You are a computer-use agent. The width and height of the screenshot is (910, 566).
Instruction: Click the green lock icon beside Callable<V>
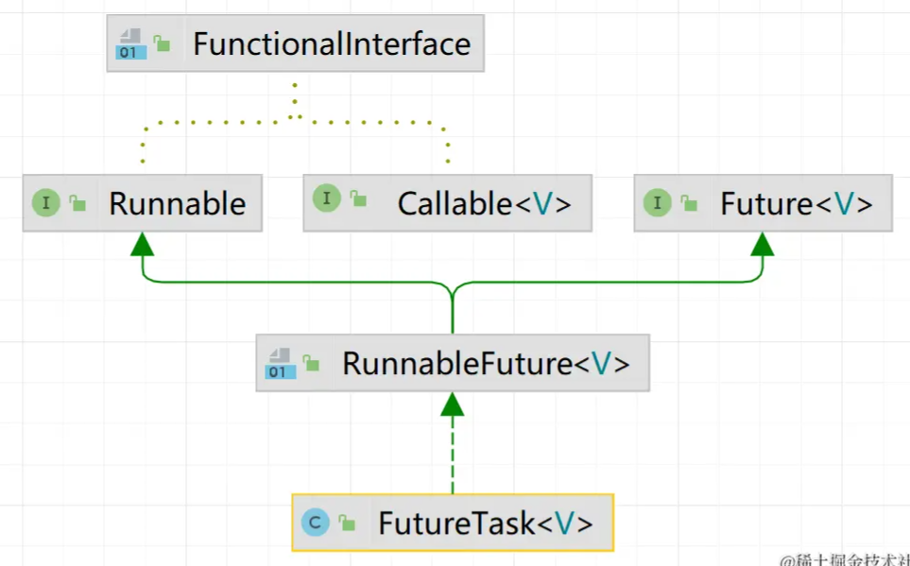click(358, 198)
